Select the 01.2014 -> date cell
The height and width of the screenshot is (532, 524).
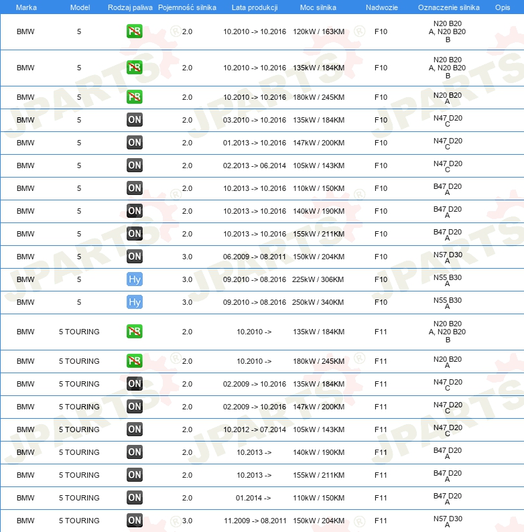[x=253, y=497]
